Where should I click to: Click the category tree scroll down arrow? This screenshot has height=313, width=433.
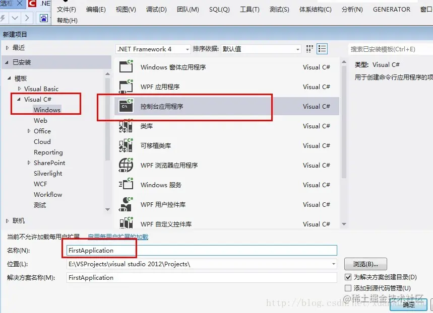coord(108,209)
